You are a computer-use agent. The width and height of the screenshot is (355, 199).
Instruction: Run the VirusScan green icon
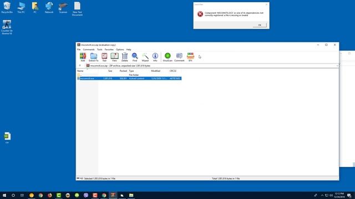click(x=168, y=57)
